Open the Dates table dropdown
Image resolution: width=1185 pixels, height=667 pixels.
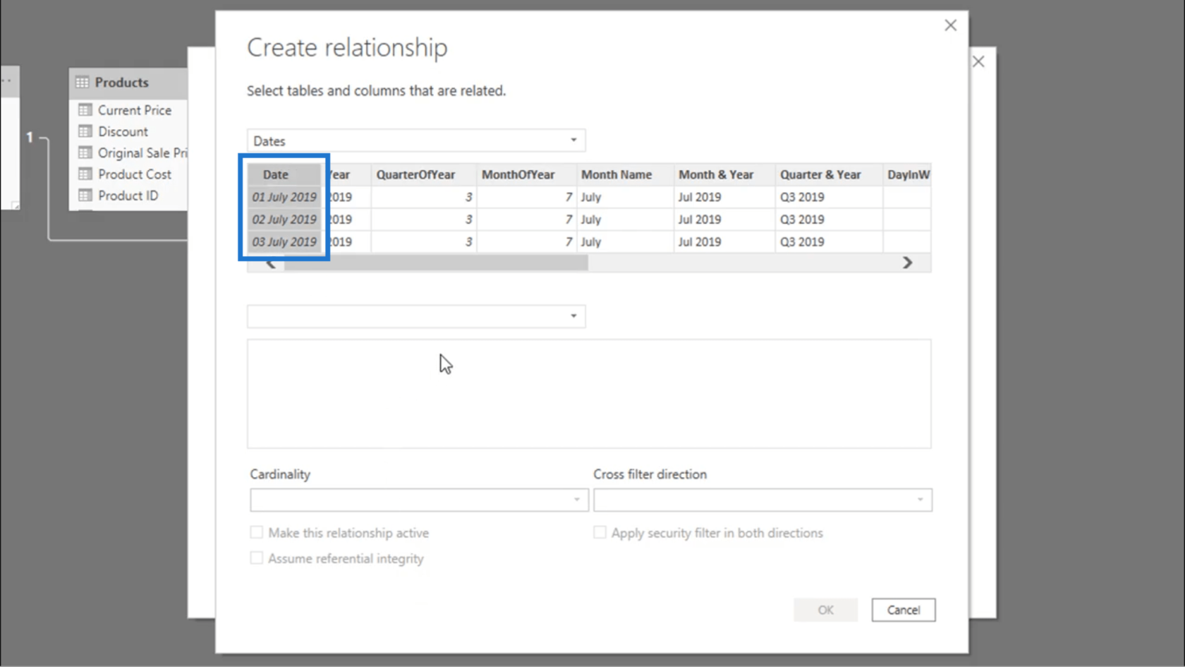[416, 140]
